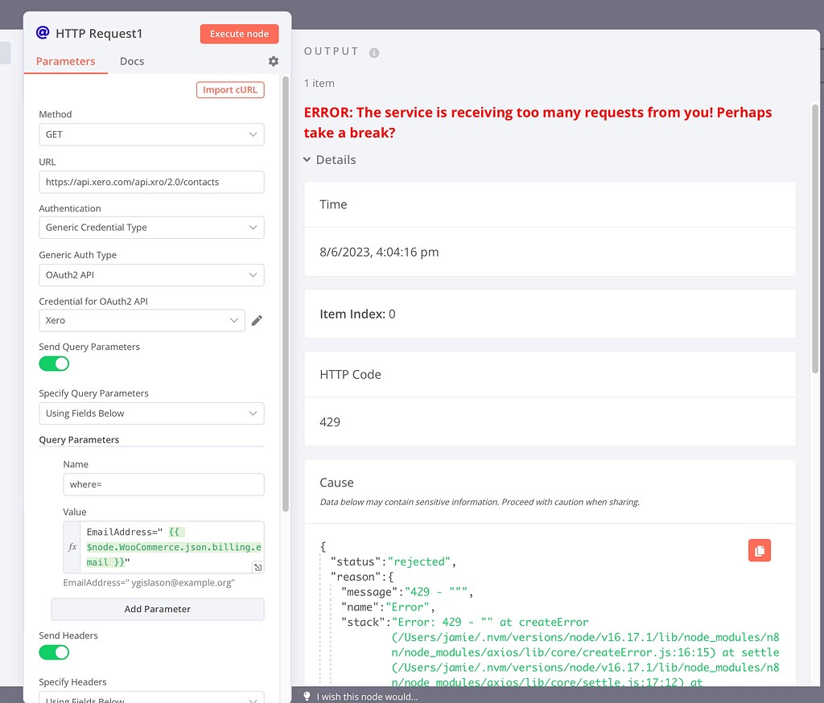Click the Add Parameter button
This screenshot has width=824, height=703.
[158, 609]
